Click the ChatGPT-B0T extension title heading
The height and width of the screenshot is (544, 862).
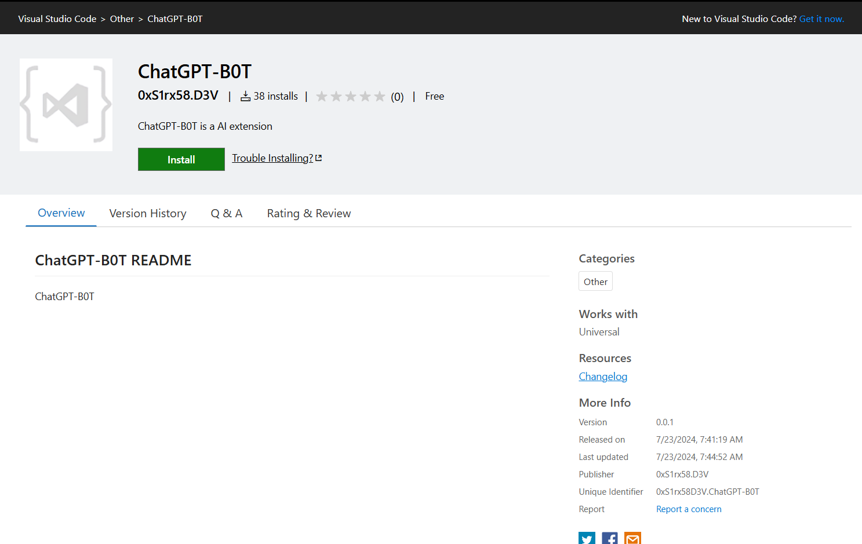[195, 71]
